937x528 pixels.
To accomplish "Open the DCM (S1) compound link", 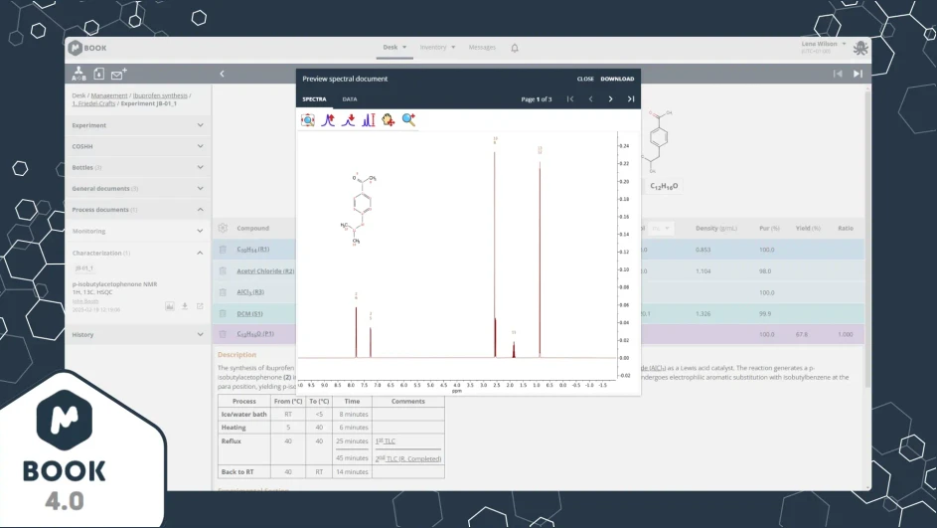I will tap(249, 313).
